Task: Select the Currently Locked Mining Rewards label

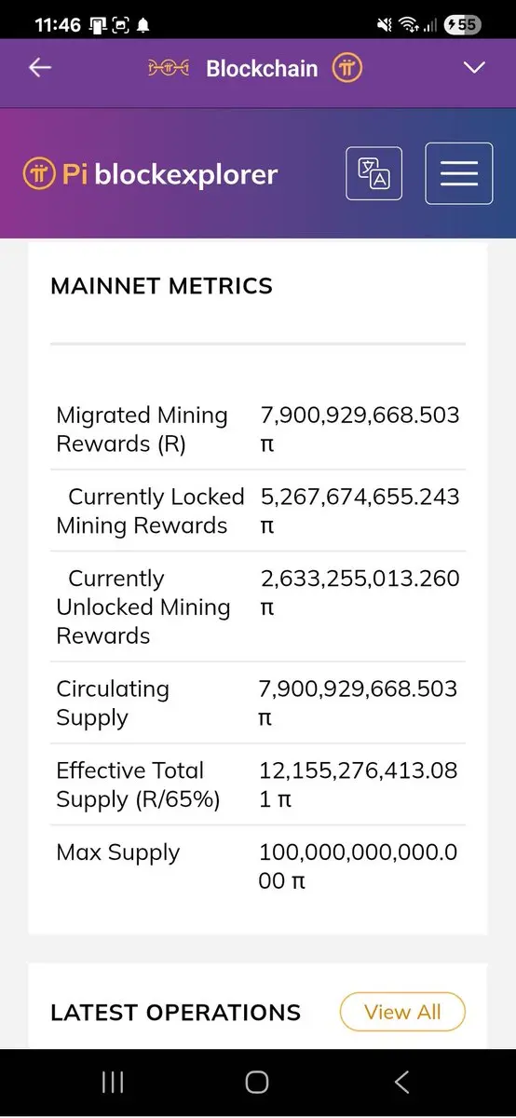Action: [150, 511]
